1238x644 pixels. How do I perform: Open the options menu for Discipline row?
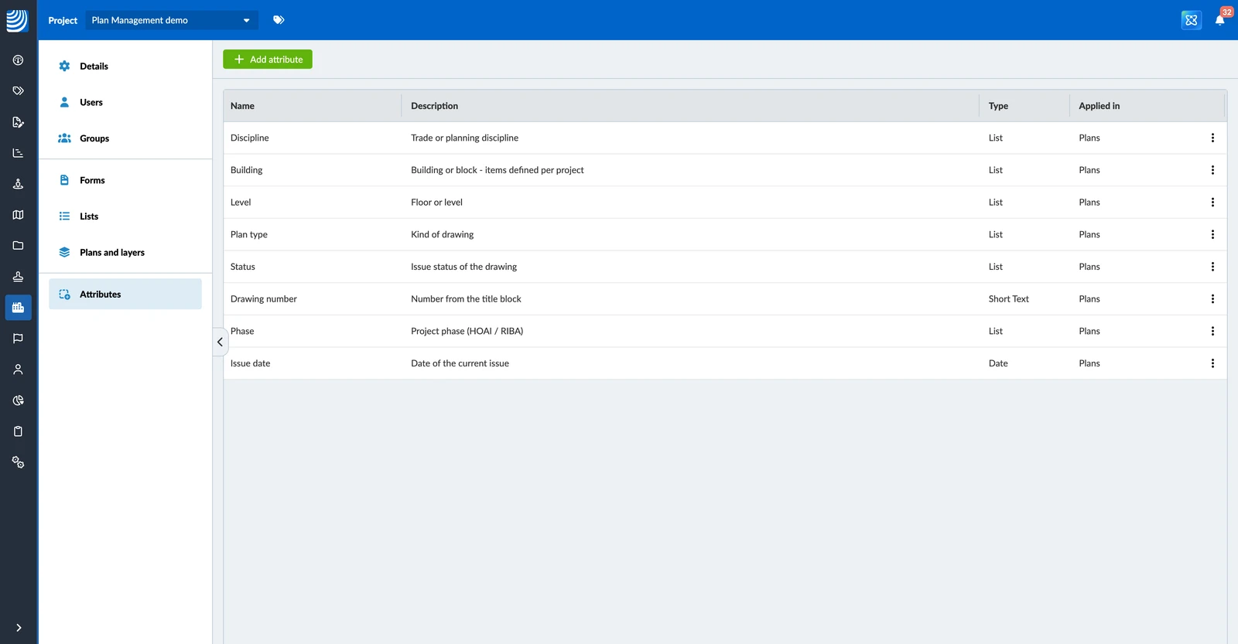click(1212, 138)
